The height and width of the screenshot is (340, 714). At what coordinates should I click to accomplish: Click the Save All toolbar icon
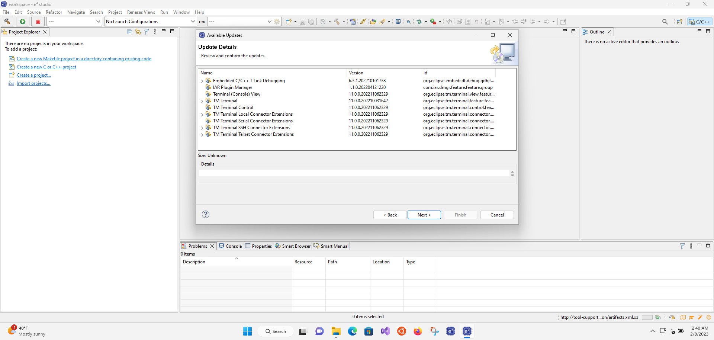pos(311,22)
